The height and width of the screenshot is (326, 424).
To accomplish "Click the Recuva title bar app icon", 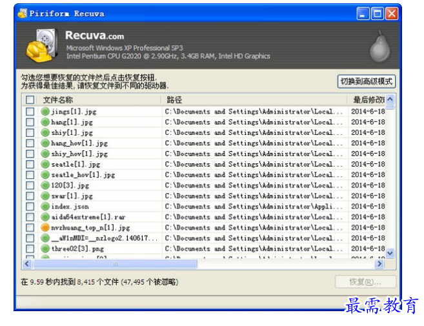I will (x=23, y=14).
